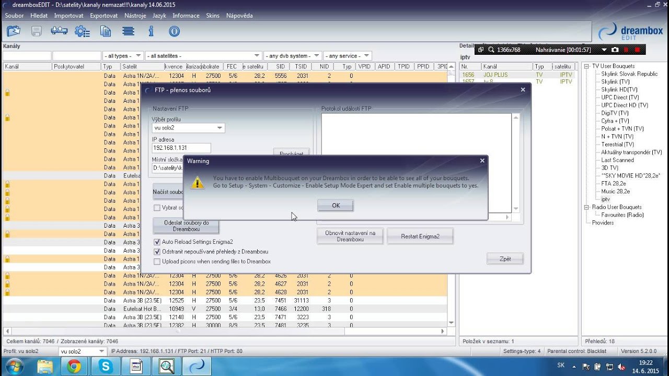Click the recorder red pause icon
Screen dimensions: 669x376
(x=626, y=50)
